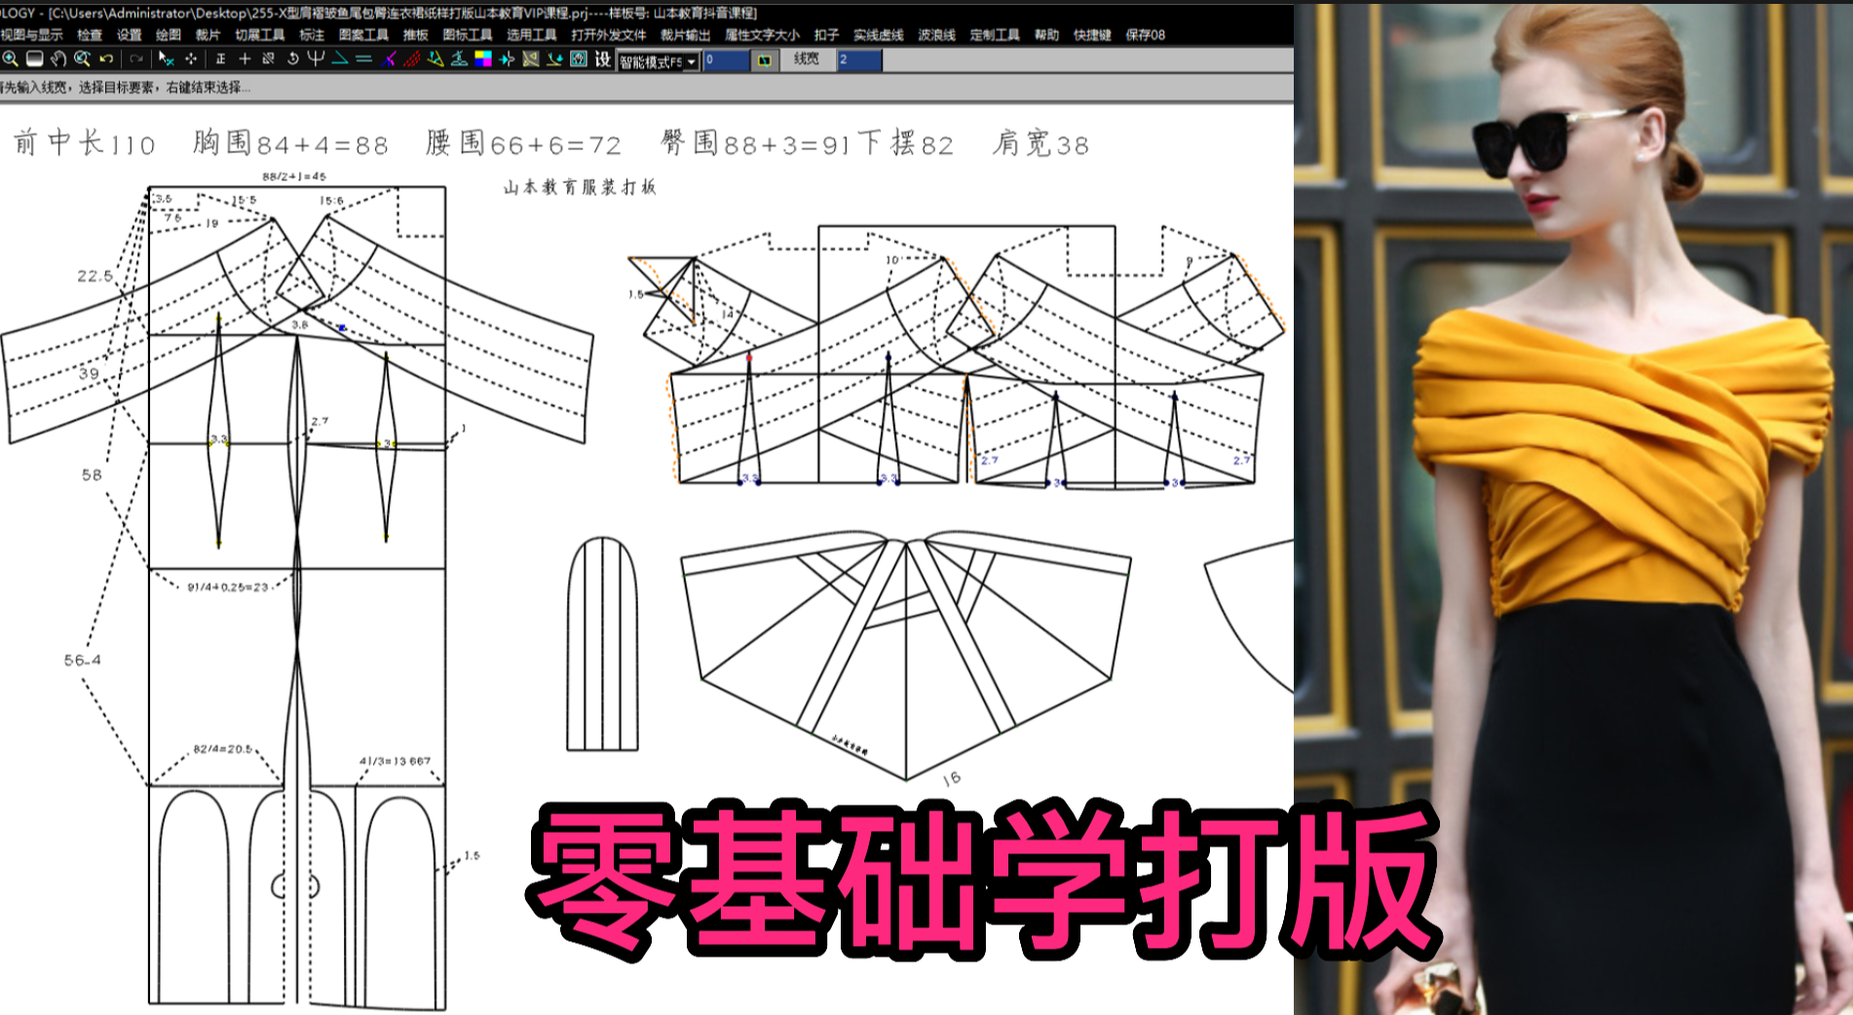The image size is (1853, 1015).
Task: Open the 图标工具 menu
Action: (468, 34)
